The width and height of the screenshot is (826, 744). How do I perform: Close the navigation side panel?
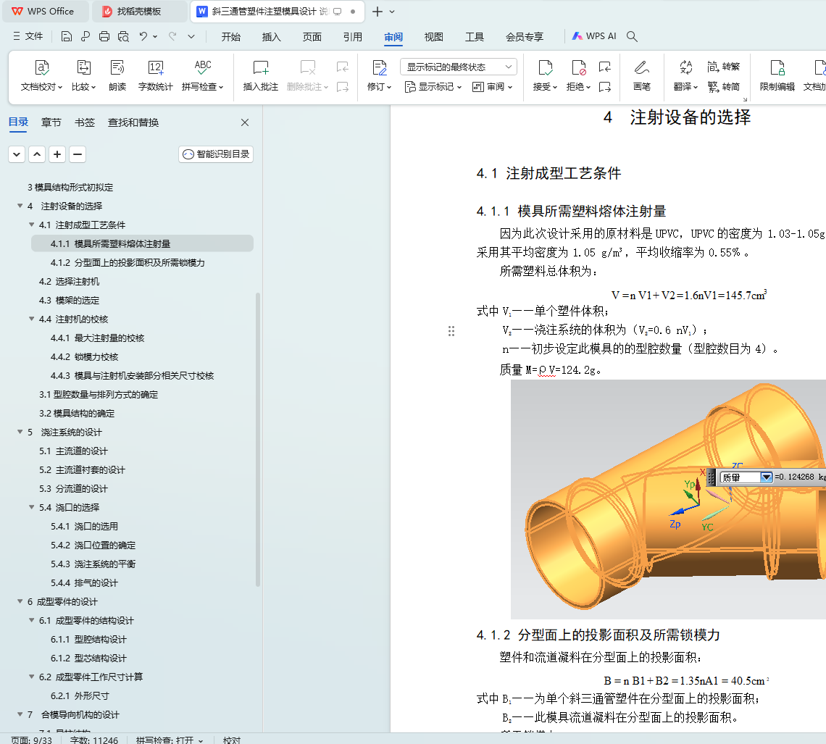coord(245,122)
